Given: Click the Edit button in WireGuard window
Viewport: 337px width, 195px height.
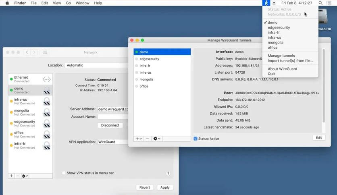Looking at the screenshot, I should (x=319, y=138).
